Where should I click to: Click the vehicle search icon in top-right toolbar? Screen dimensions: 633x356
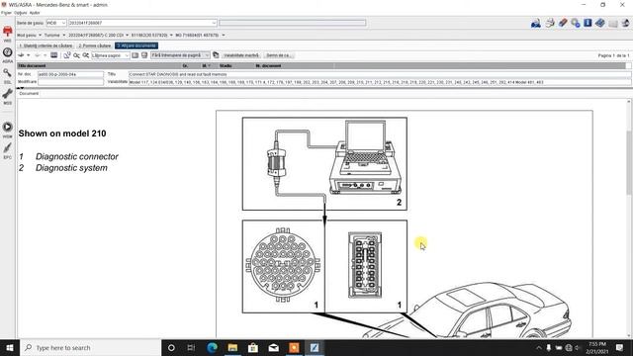point(536,23)
